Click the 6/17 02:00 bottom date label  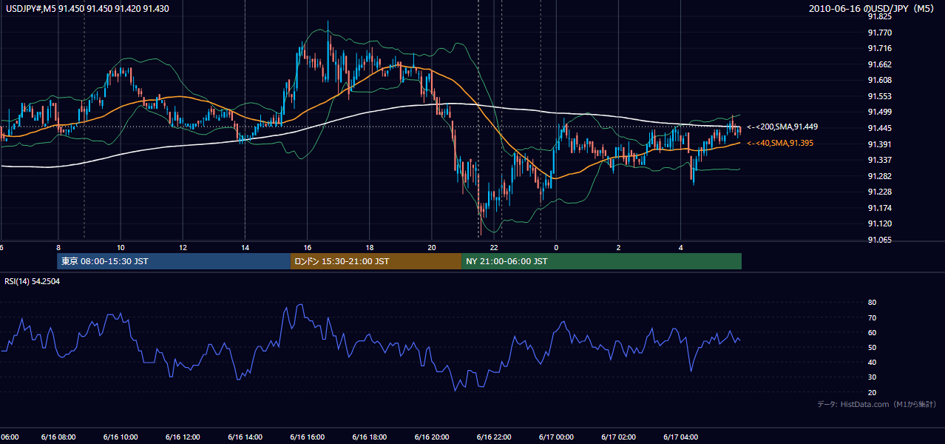[618, 437]
